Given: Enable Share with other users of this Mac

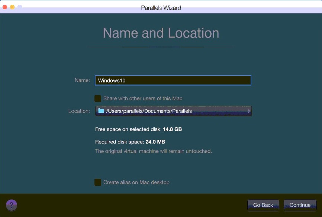Looking at the screenshot, I should click(98, 98).
